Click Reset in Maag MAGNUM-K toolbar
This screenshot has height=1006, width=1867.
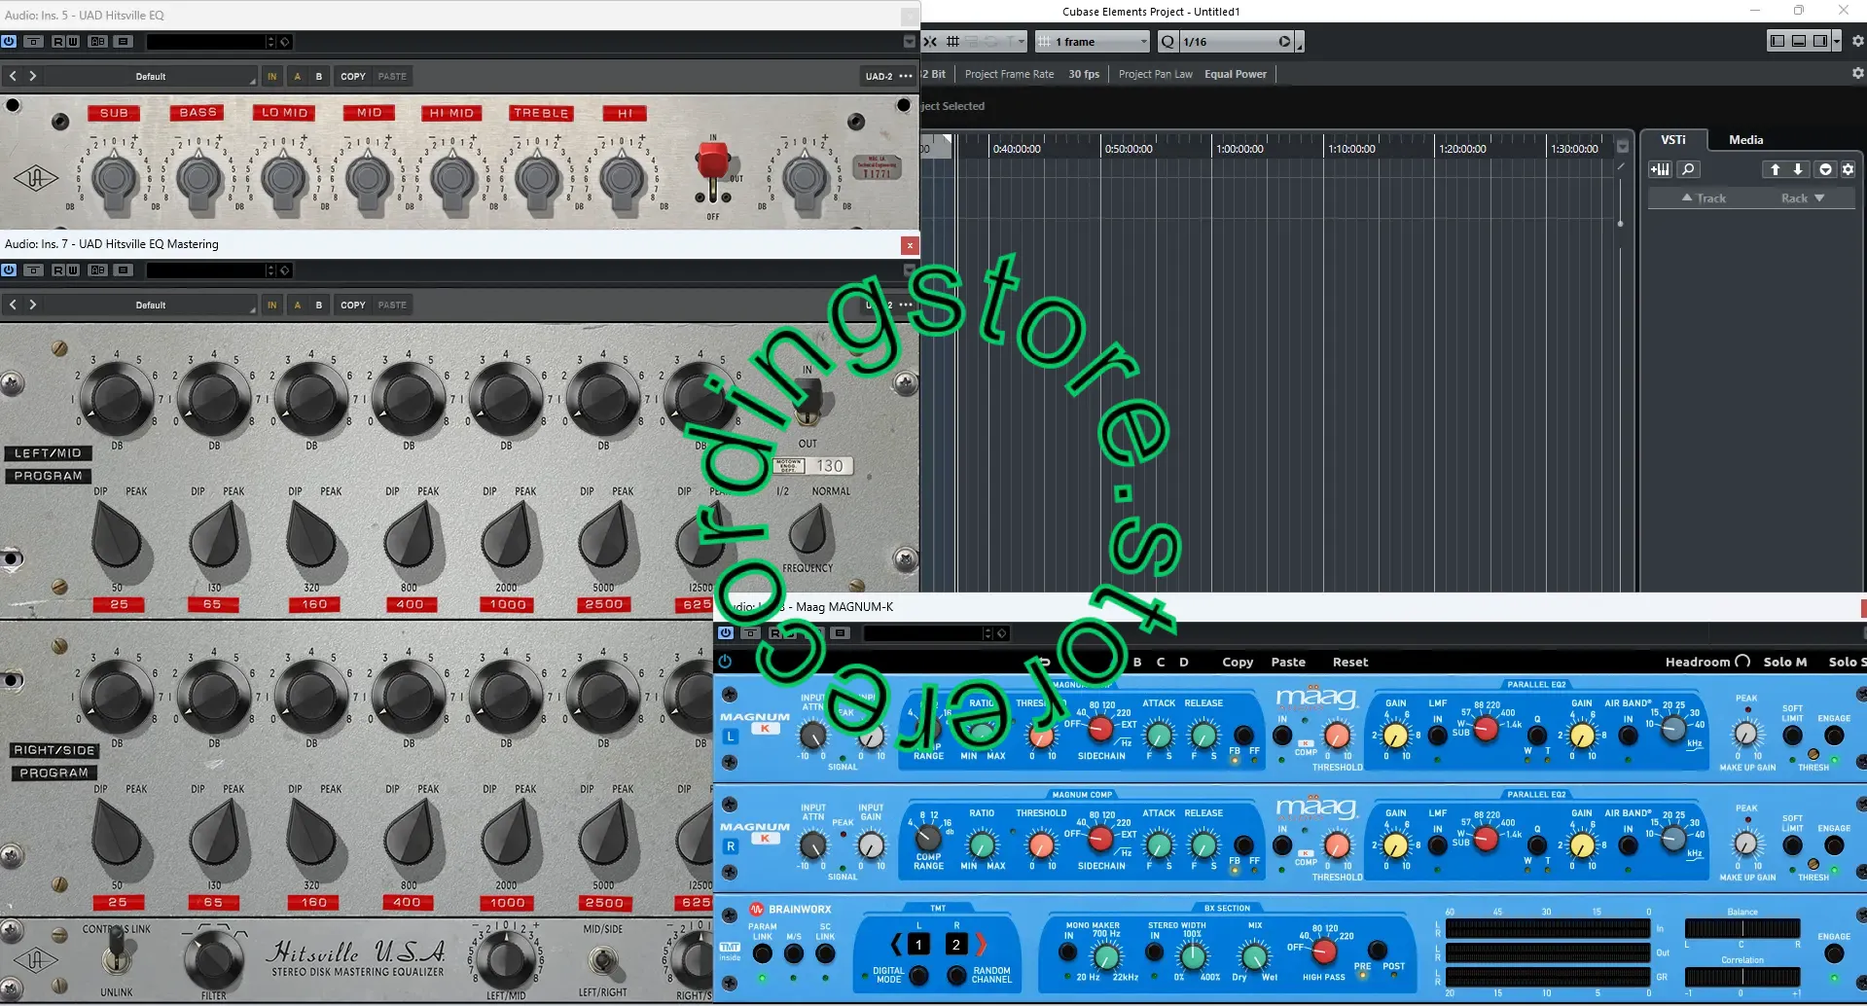pyautogui.click(x=1349, y=662)
